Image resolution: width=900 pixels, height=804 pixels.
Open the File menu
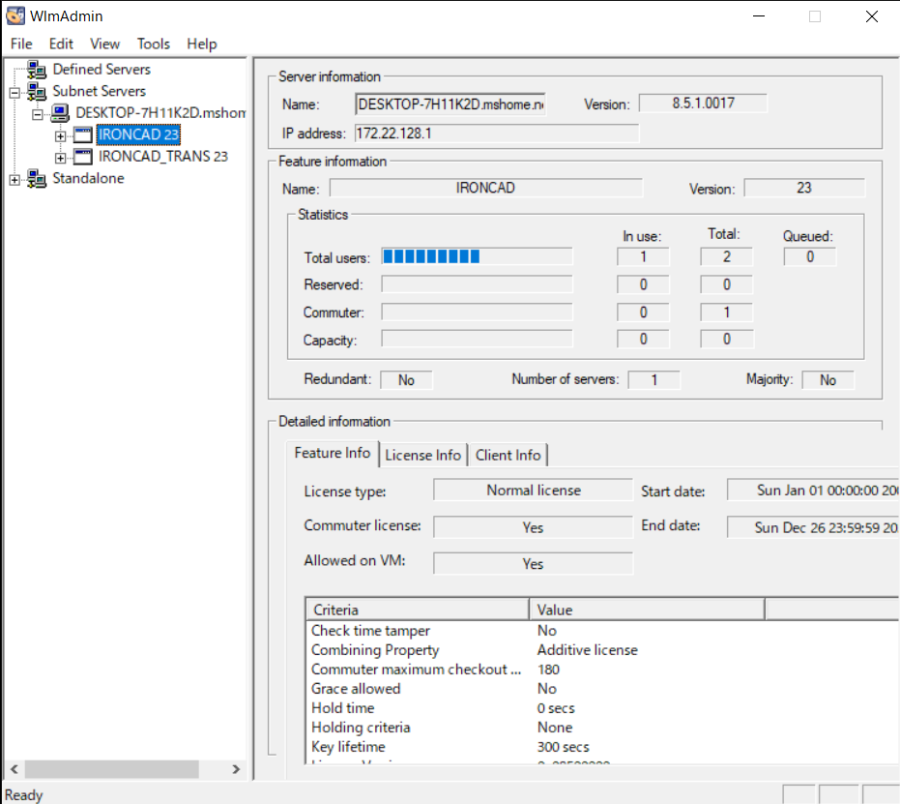[x=22, y=44]
